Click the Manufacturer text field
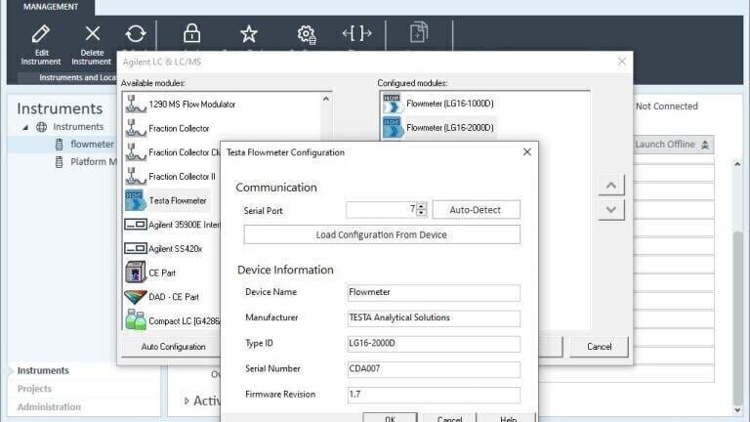This screenshot has height=422, width=750. 434,318
